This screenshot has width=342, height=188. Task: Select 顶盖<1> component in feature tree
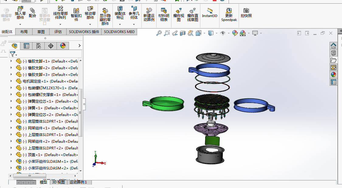tap(35, 155)
